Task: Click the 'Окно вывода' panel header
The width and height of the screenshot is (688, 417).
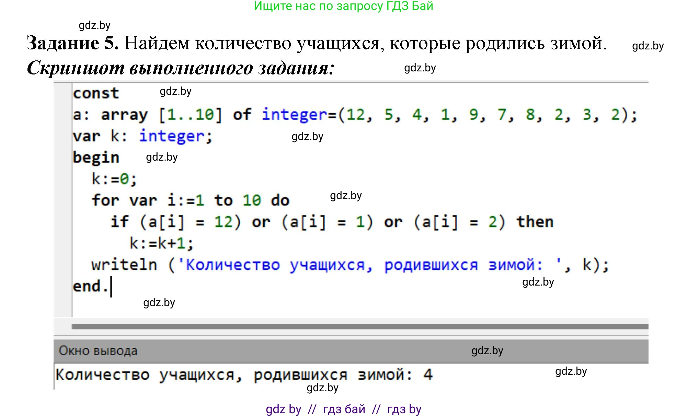Action: (x=98, y=351)
